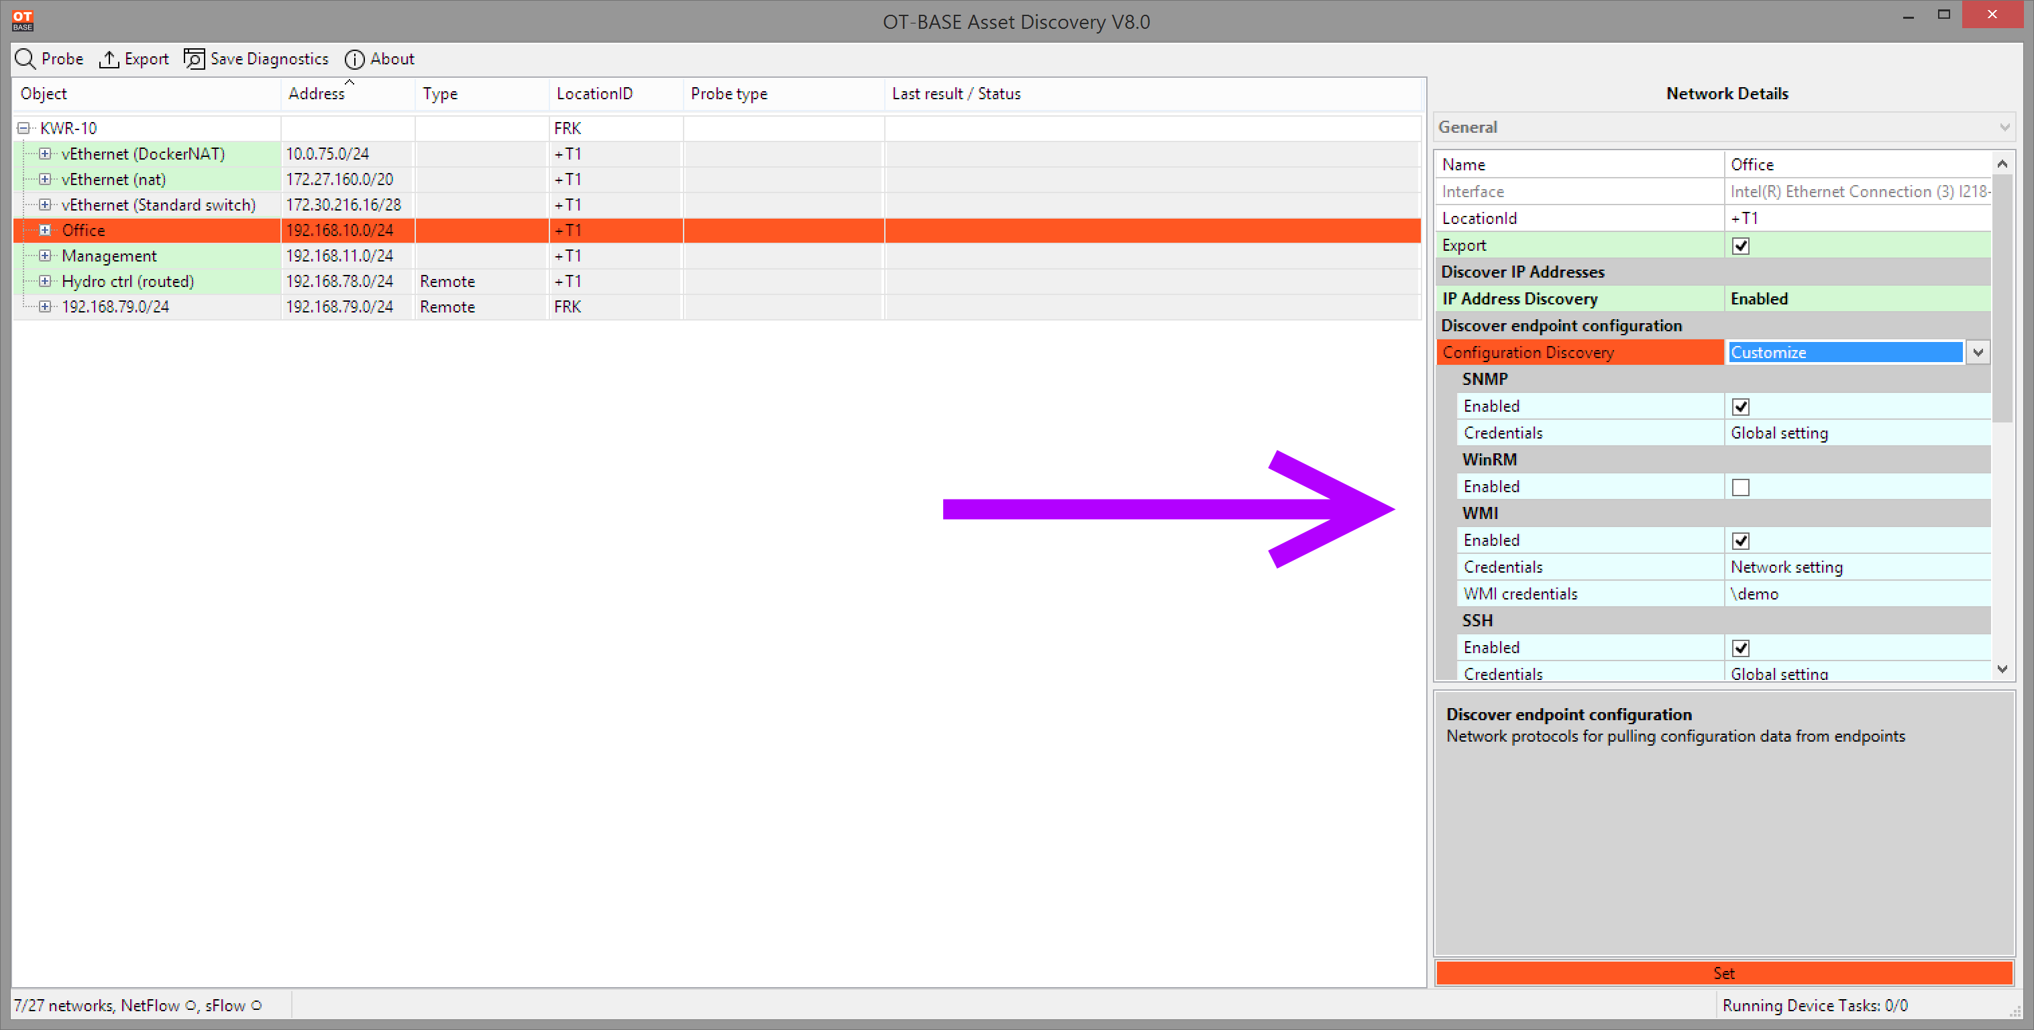Click the Set button
2034x1030 pixels.
(x=1725, y=973)
